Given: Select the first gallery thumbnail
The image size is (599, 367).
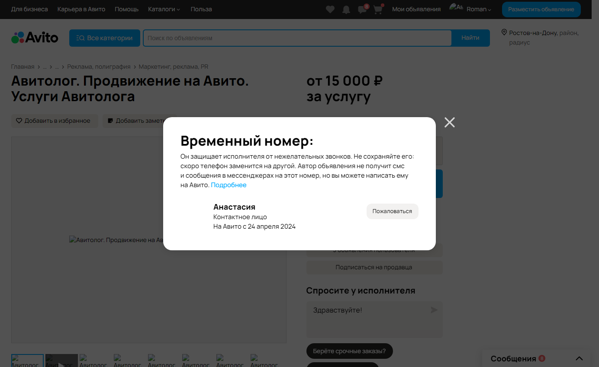Looking at the screenshot, I should click(x=27, y=361).
